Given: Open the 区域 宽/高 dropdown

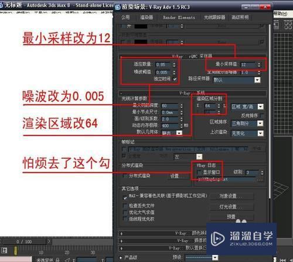Looking at the screenshot, I should click(260, 107).
